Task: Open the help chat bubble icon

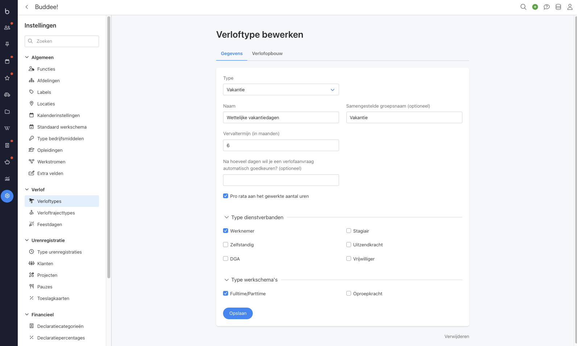Action: point(547,7)
